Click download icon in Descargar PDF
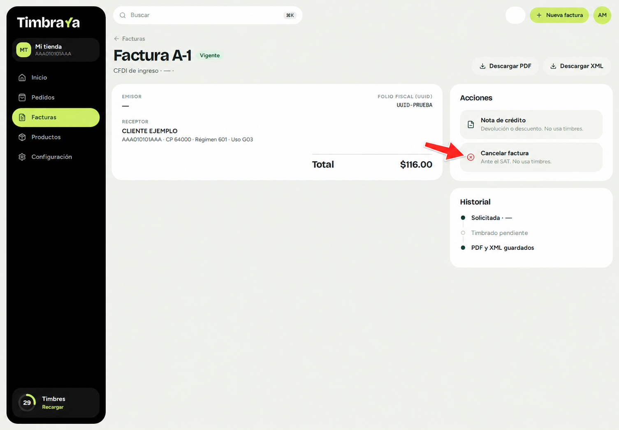Viewport: 619px width, 430px height. point(483,66)
